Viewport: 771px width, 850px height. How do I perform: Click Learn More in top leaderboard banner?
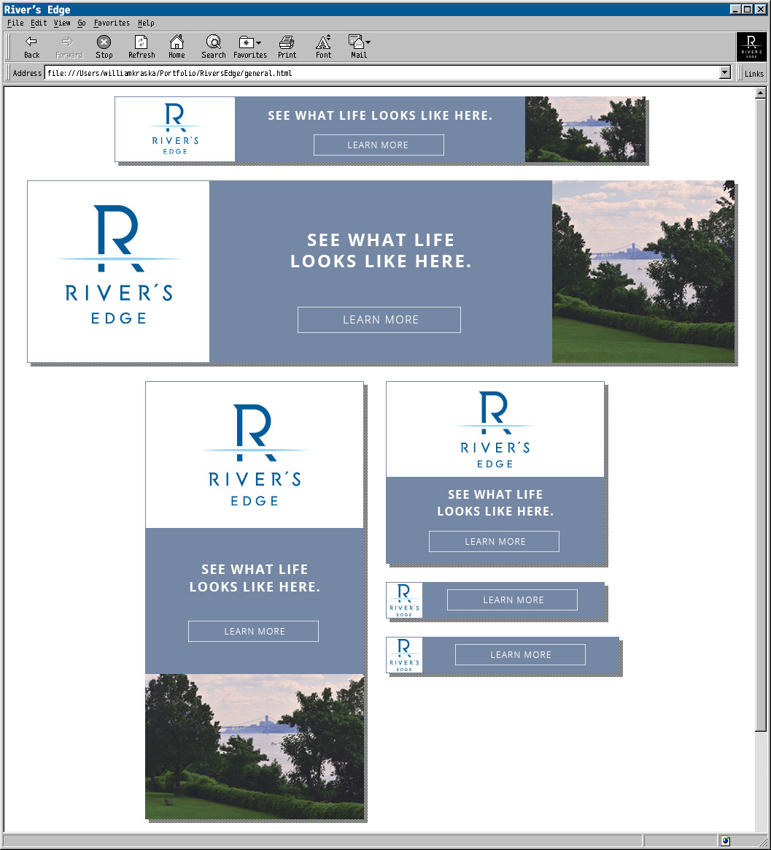(x=379, y=145)
